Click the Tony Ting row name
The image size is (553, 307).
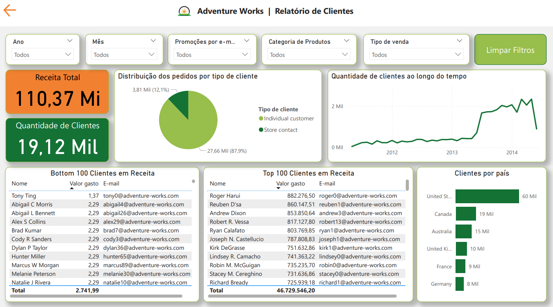tap(24, 196)
